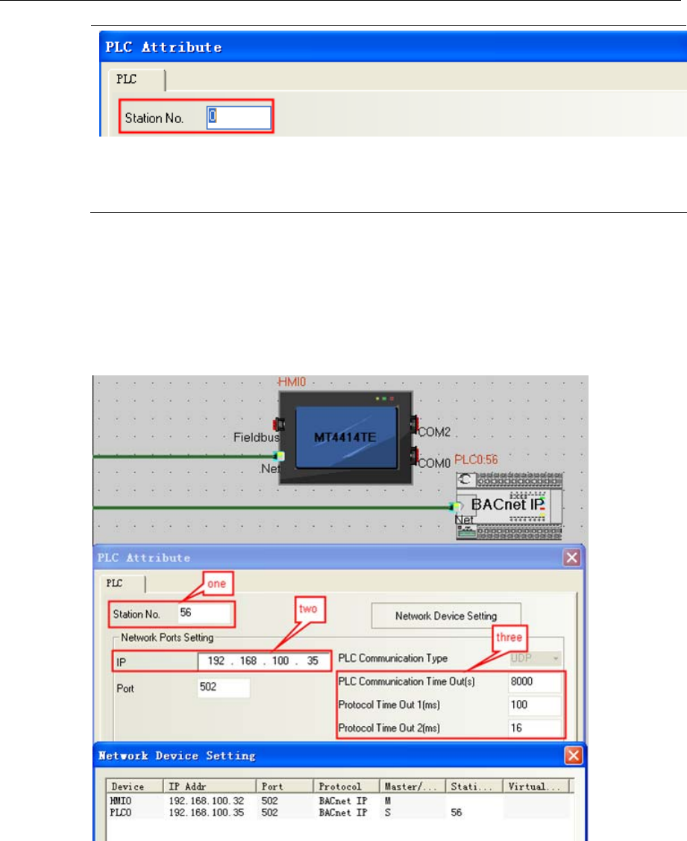Viewport: 687px width, 841px height.
Task: Click the PLC Net port connector
Action: click(455, 506)
